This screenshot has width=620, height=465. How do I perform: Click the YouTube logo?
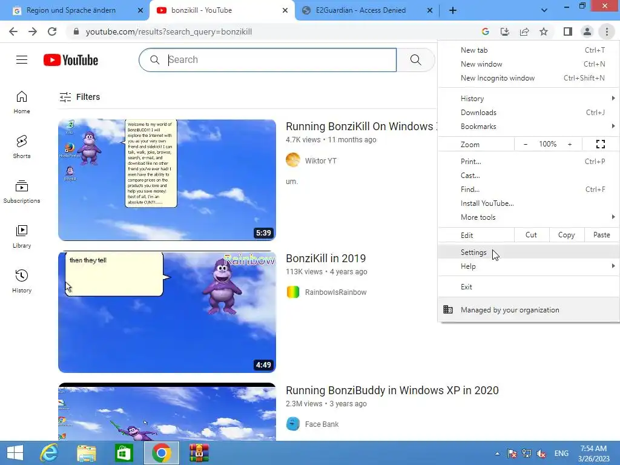pos(71,60)
